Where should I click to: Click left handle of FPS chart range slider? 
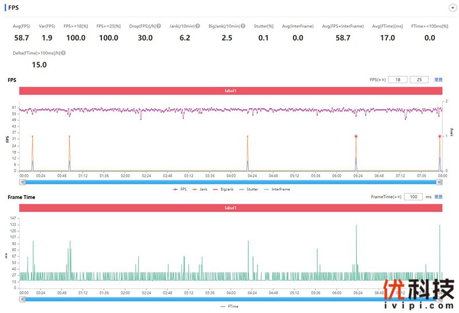[x=22, y=182]
